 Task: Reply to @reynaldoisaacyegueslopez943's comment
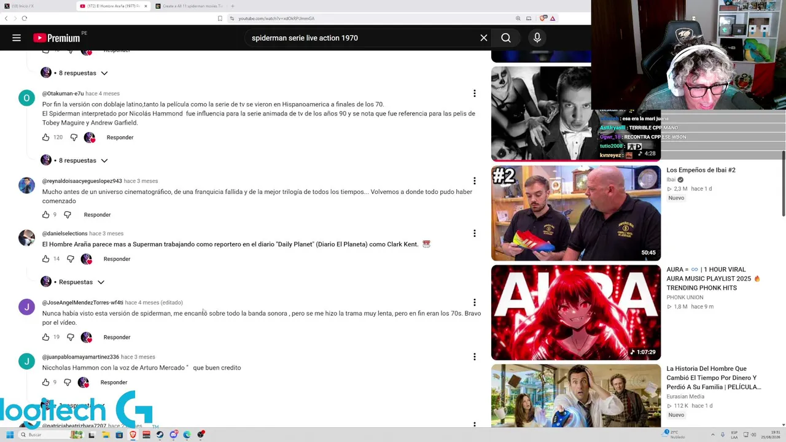click(97, 215)
